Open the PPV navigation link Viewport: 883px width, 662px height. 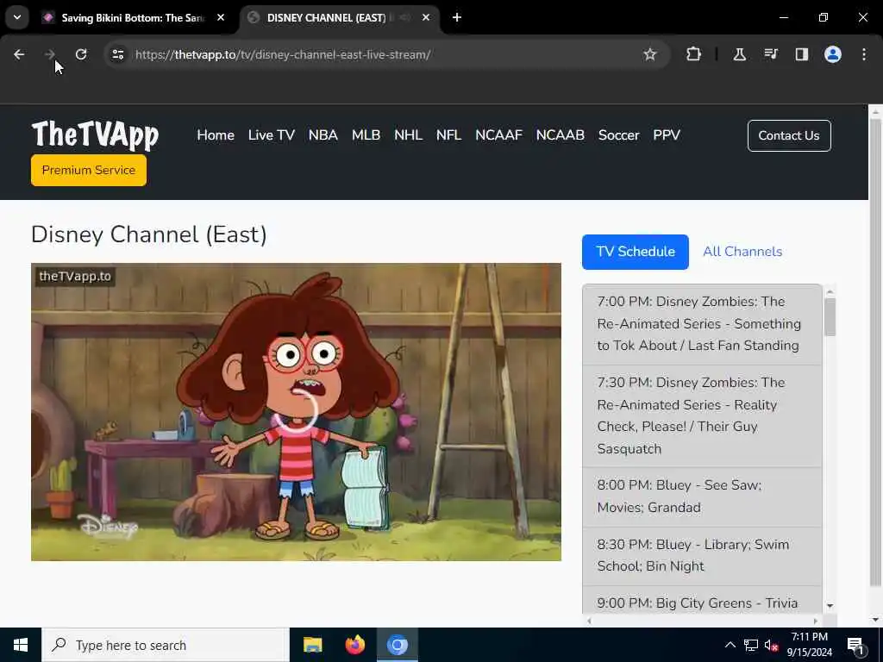coord(667,135)
